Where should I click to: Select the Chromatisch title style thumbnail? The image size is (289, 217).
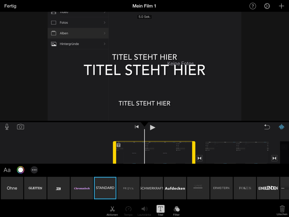[x=82, y=188]
